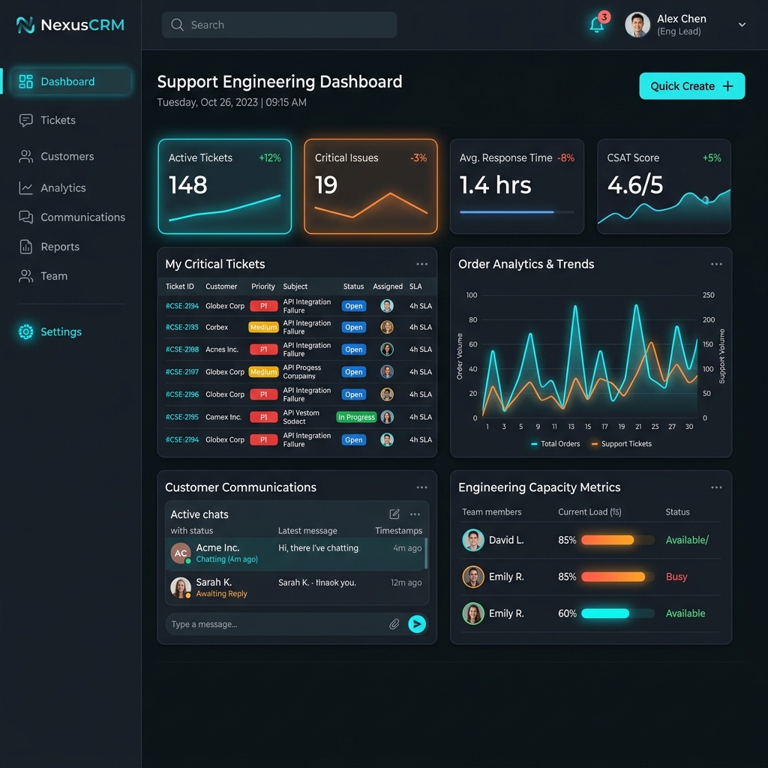Viewport: 768px width, 768px height.
Task: Open ticket #CSE-2193 link
Action: click(182, 327)
